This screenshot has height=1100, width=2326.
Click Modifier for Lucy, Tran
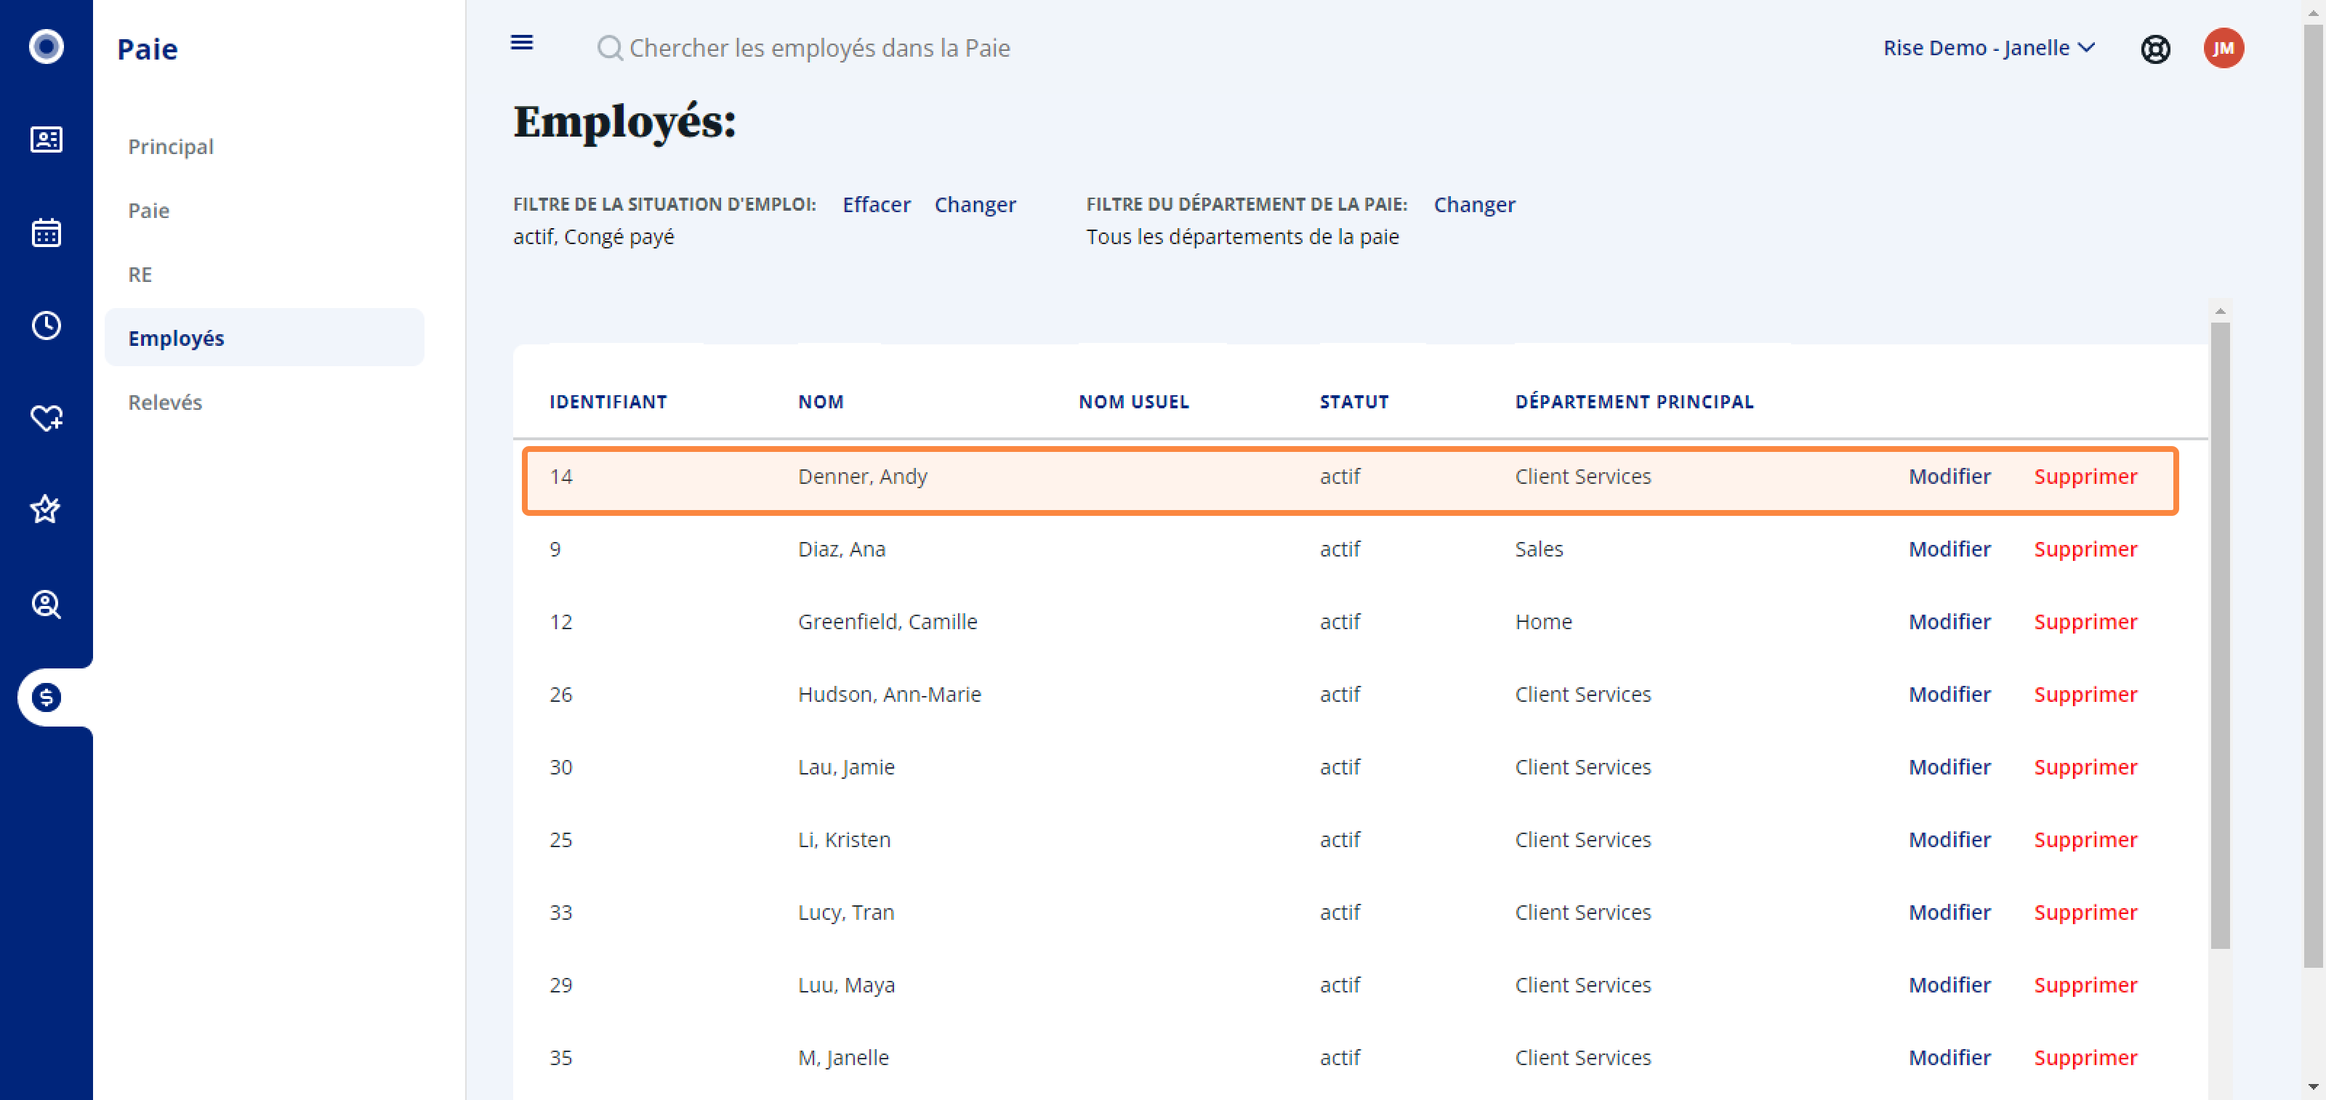point(1949,913)
